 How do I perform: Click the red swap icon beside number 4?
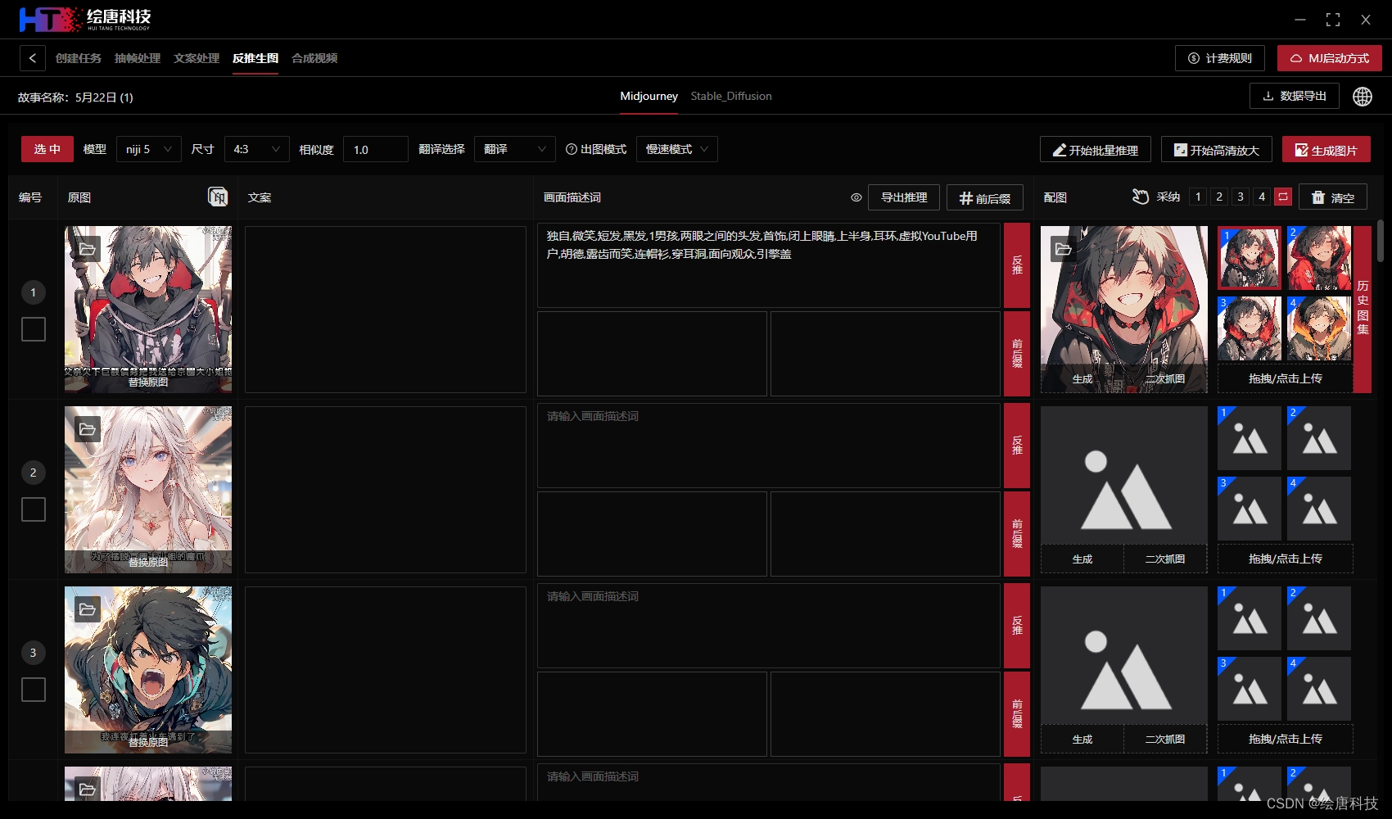1283,197
